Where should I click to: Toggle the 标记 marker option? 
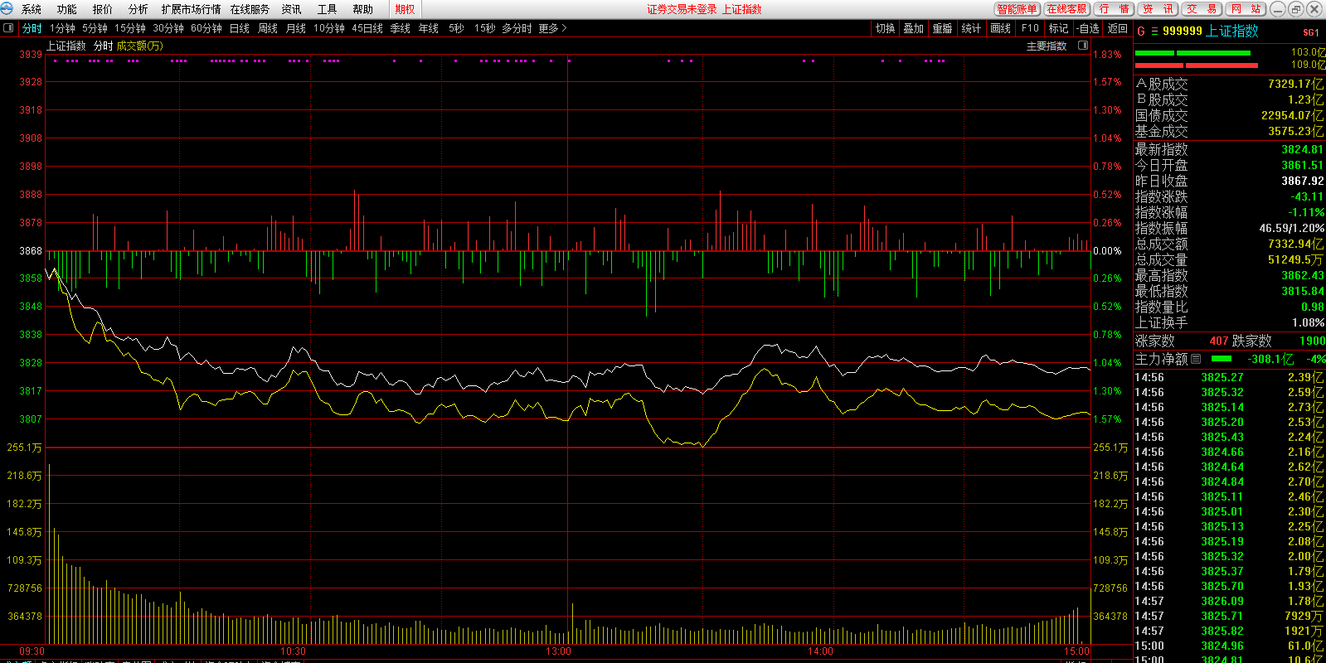[x=1058, y=28]
